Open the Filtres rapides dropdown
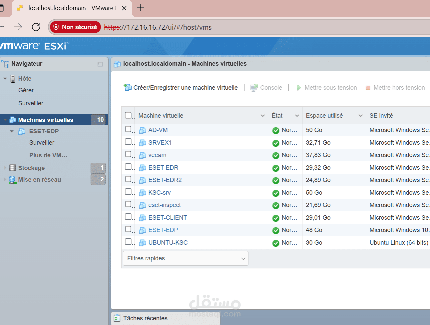 tap(186, 258)
